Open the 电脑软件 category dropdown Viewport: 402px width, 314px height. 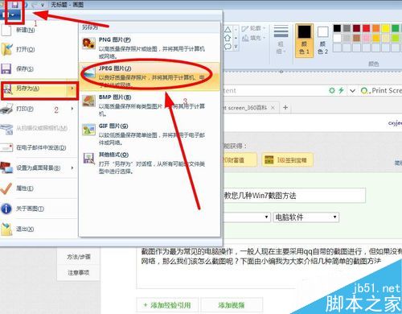click(x=306, y=217)
